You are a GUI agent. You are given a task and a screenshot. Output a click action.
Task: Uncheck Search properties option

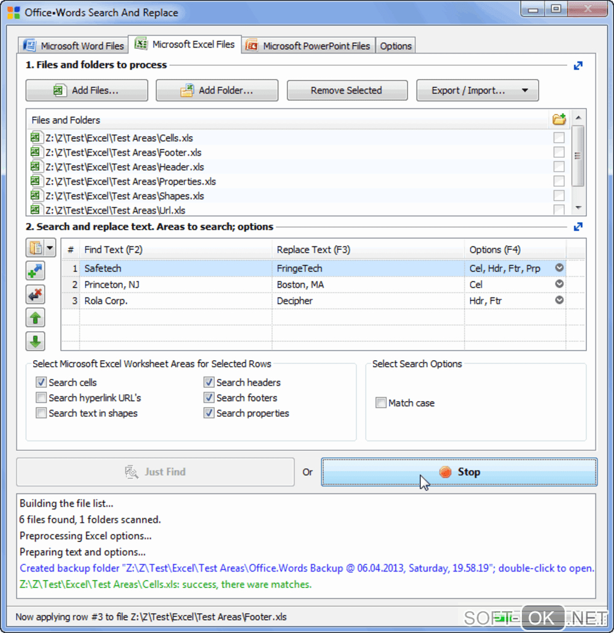(x=208, y=413)
